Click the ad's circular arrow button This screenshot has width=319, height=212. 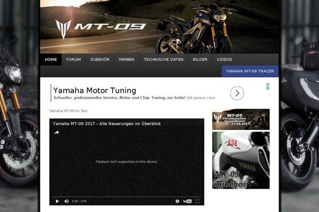pos(237,93)
